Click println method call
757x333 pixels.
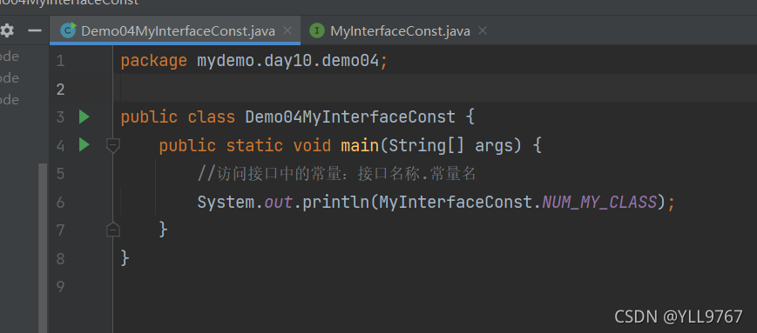click(335, 202)
